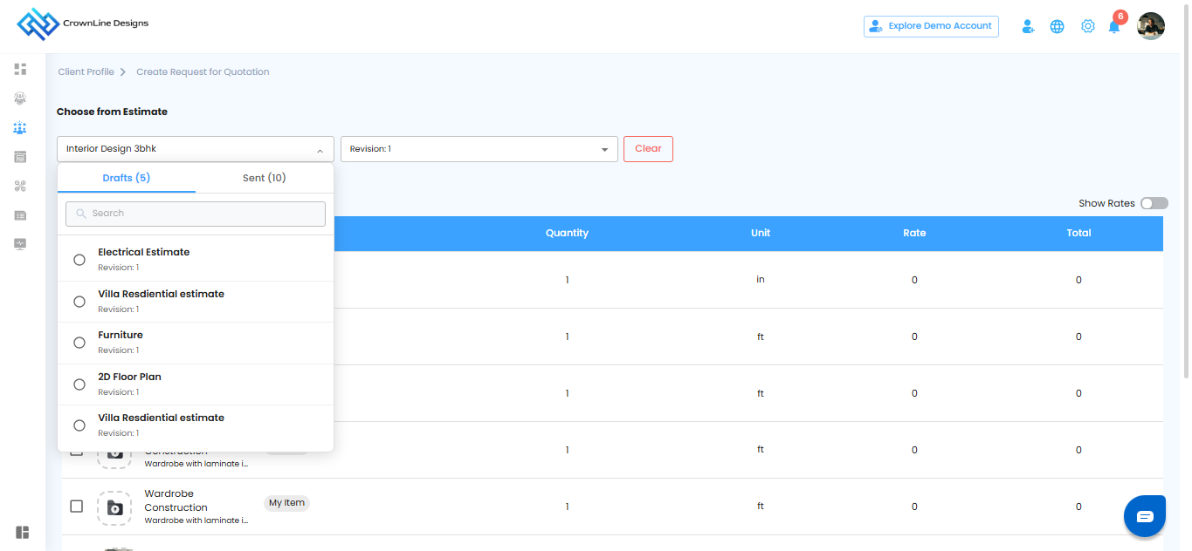The image size is (1192, 551).
Task: Open the blue chat bubble button
Action: tap(1145, 516)
